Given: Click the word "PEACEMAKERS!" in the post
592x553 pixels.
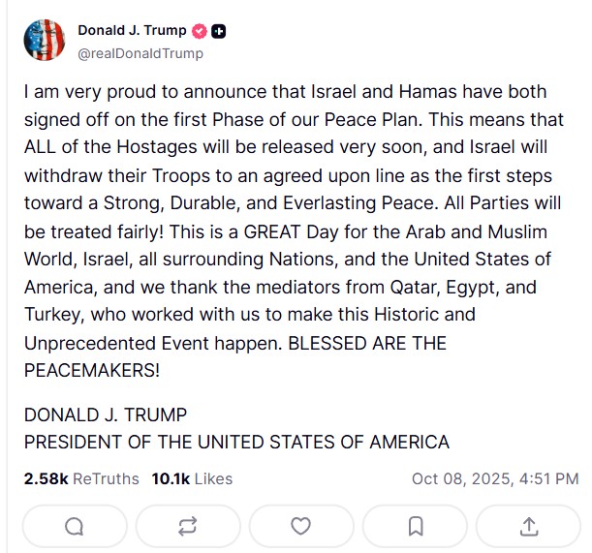Looking at the screenshot, I should pyautogui.click(x=92, y=370).
